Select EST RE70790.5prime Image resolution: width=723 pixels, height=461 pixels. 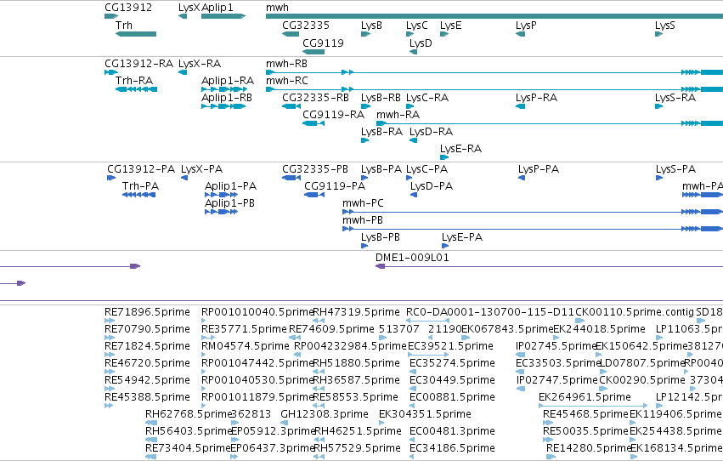(110, 338)
